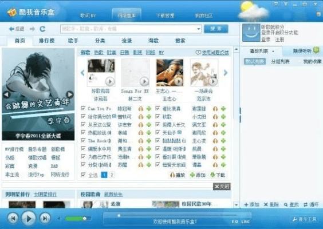Show the previous banner with the left arrow

coord(7,94)
